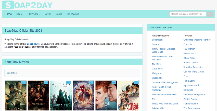The height and width of the screenshot is (111, 217).
Task: Open the Queenpins link
Action: (157, 78)
